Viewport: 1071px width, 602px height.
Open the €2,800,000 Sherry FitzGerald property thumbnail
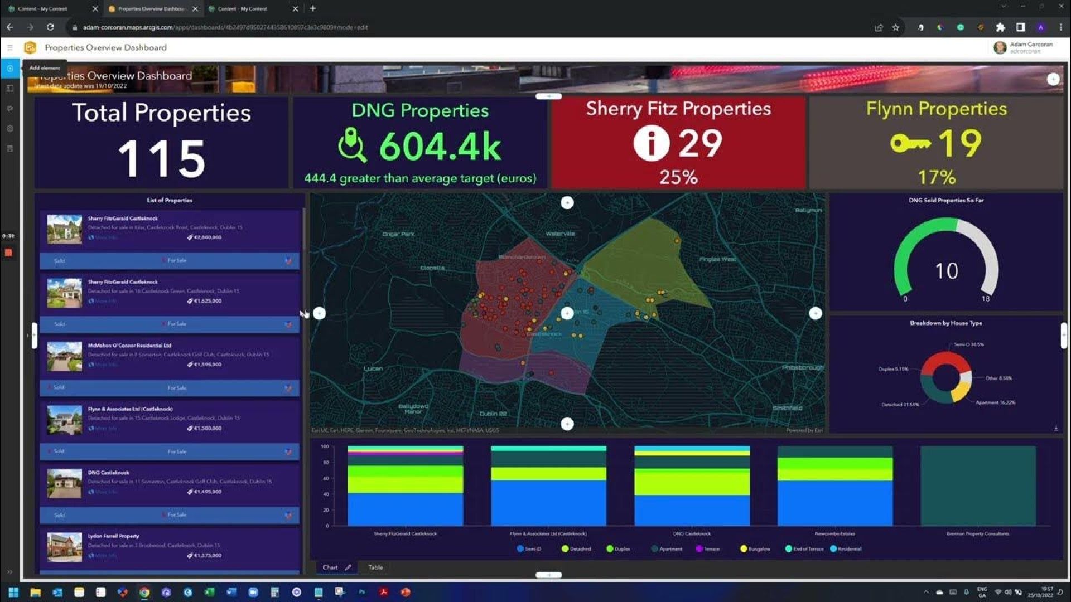64,229
